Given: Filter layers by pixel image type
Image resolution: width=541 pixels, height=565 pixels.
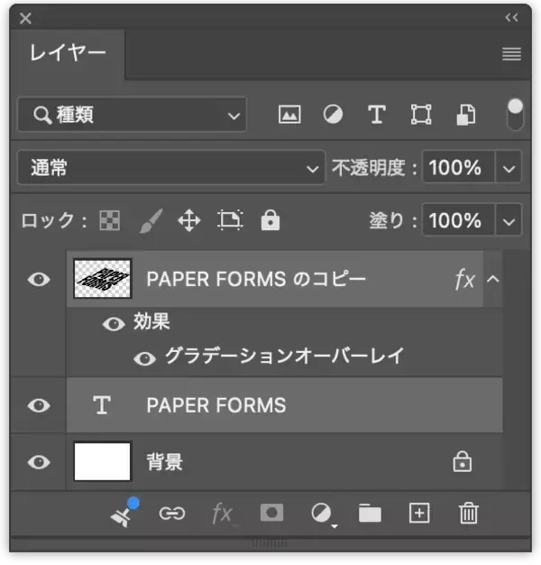Looking at the screenshot, I should coord(289,115).
